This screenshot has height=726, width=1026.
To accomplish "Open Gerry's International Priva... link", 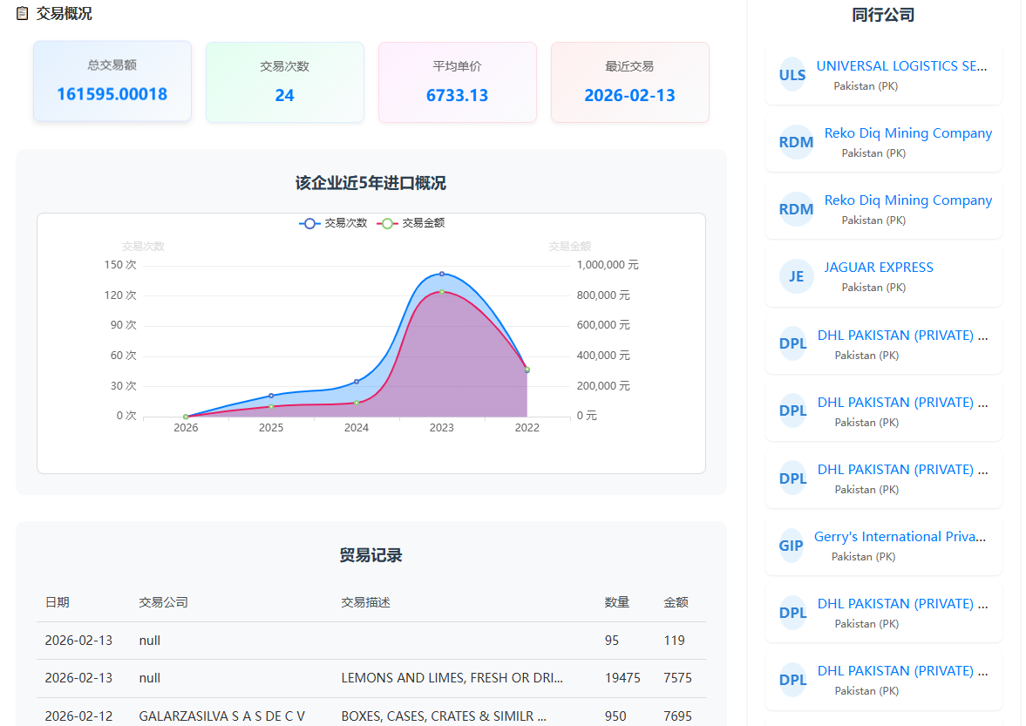I will tap(900, 536).
